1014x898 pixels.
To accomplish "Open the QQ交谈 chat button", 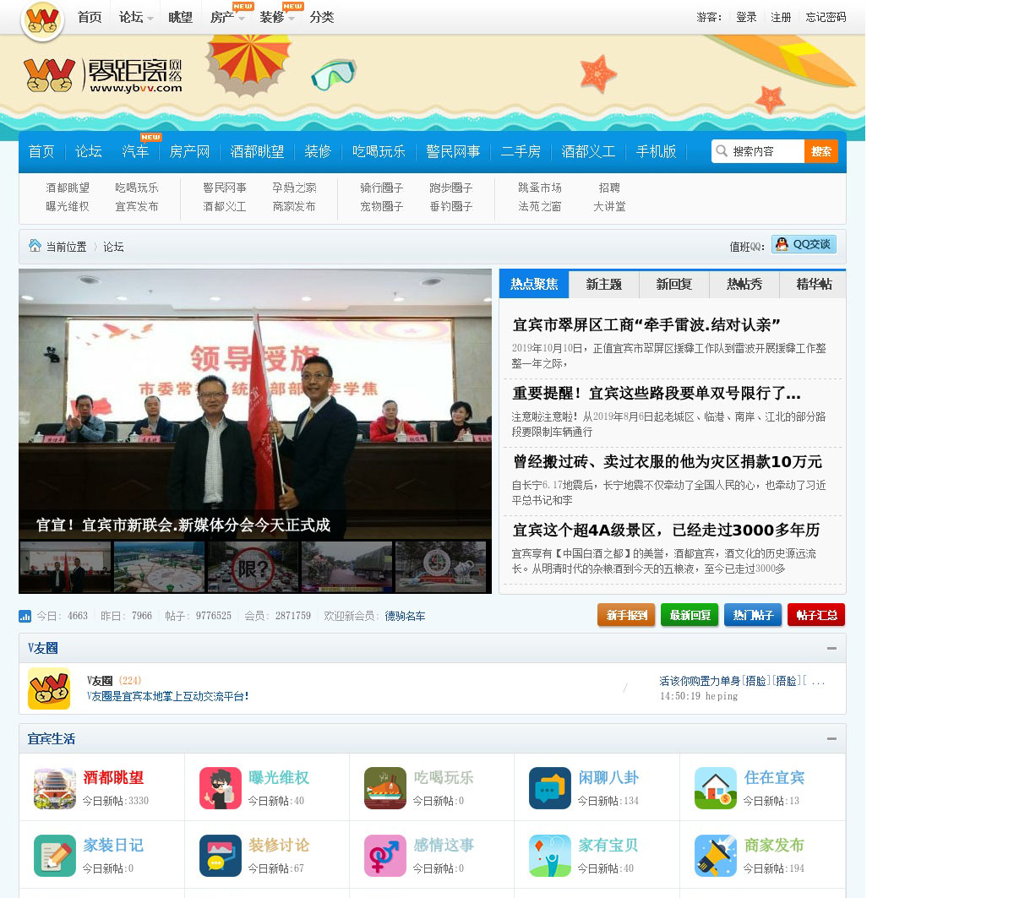I will tap(804, 244).
